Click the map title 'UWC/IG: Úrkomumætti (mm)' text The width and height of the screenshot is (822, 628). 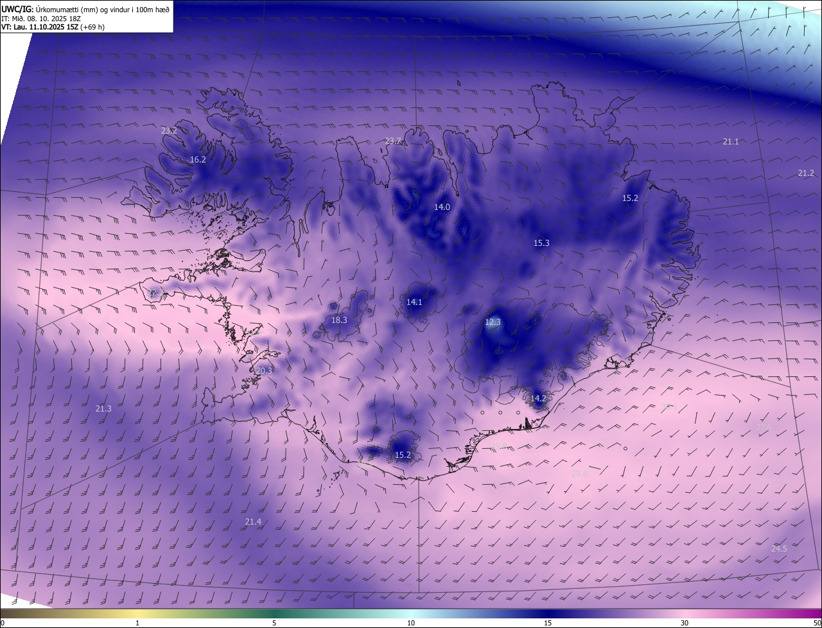click(51, 9)
